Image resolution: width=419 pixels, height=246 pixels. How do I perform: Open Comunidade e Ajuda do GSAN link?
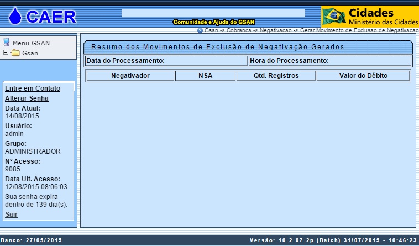tap(213, 22)
